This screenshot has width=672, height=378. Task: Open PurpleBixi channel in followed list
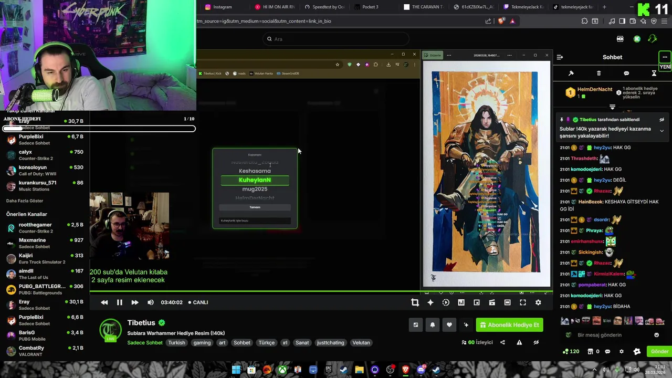[x=45, y=140]
